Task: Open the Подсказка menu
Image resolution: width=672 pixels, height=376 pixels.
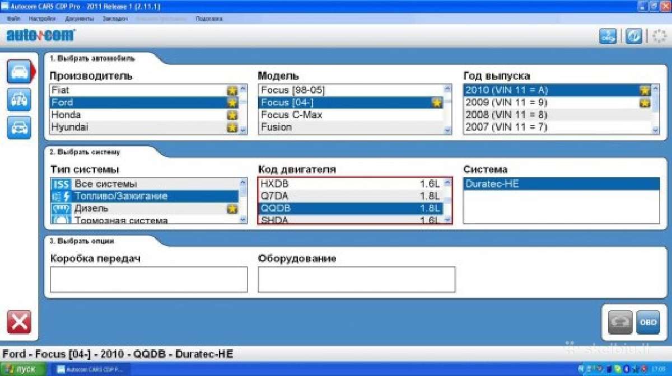Action: pos(209,18)
